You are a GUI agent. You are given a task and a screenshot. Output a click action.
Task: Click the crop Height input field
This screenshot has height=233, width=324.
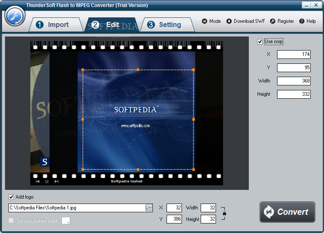294,94
